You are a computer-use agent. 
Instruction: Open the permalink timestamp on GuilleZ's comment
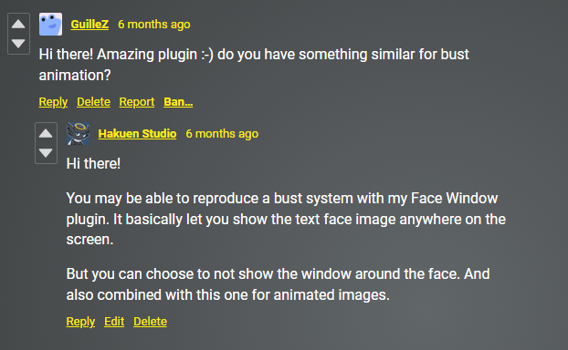(x=154, y=25)
